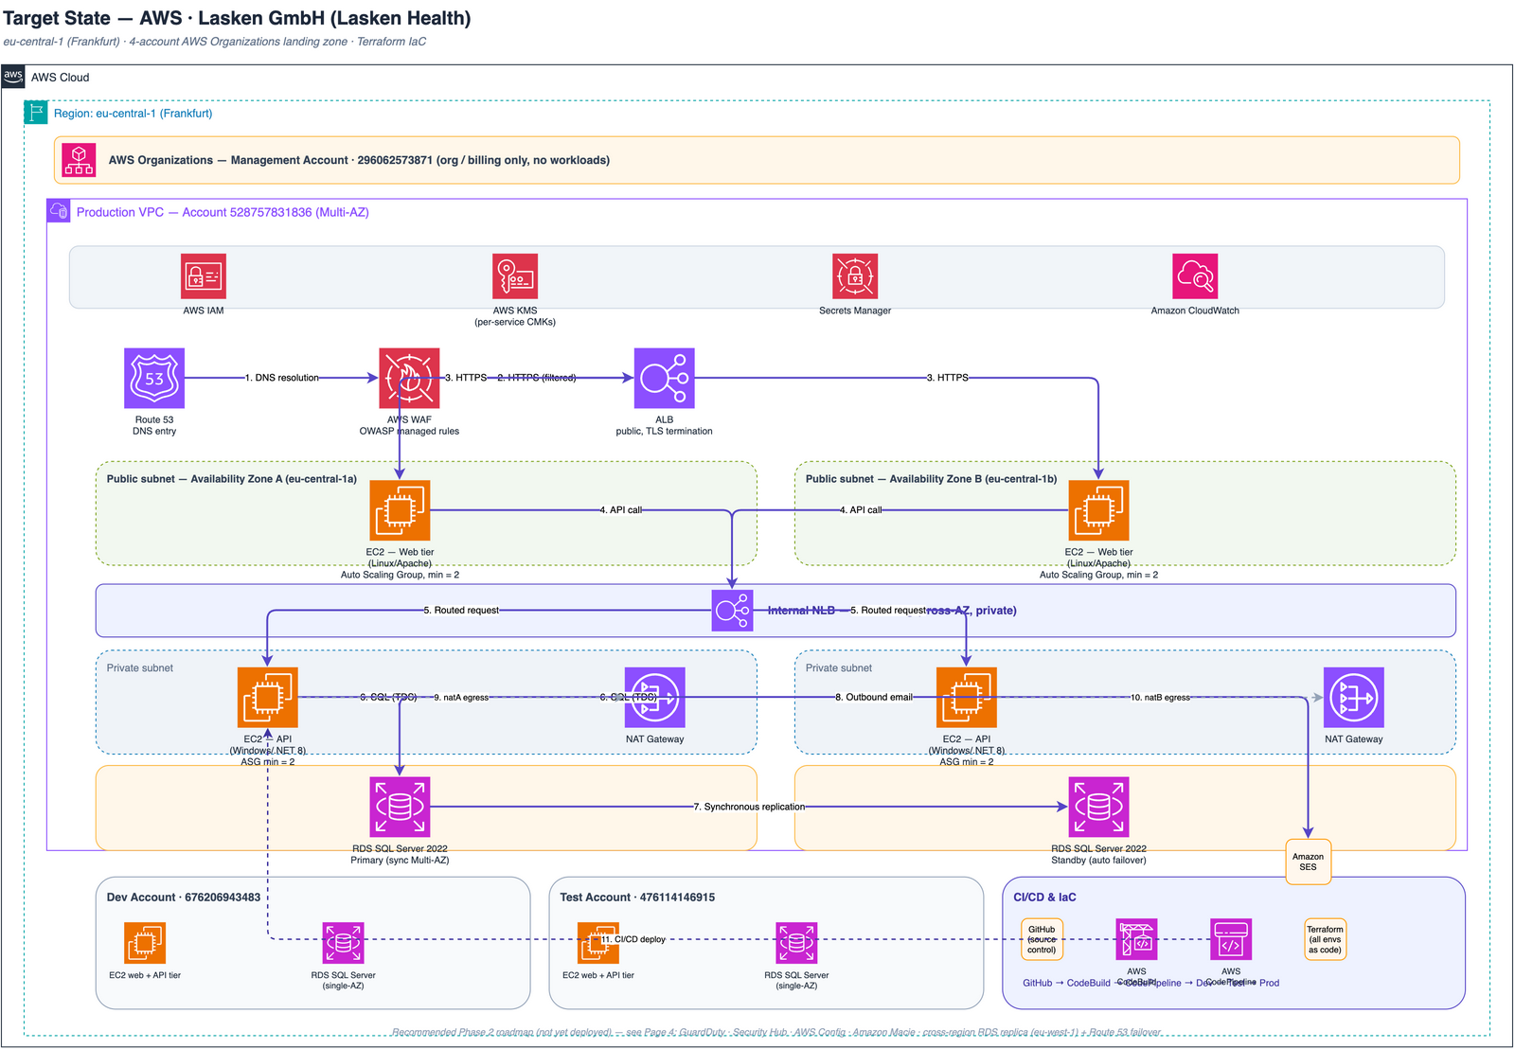
Task: Select the RDS SQL Server Primary icon
Action: [400, 808]
